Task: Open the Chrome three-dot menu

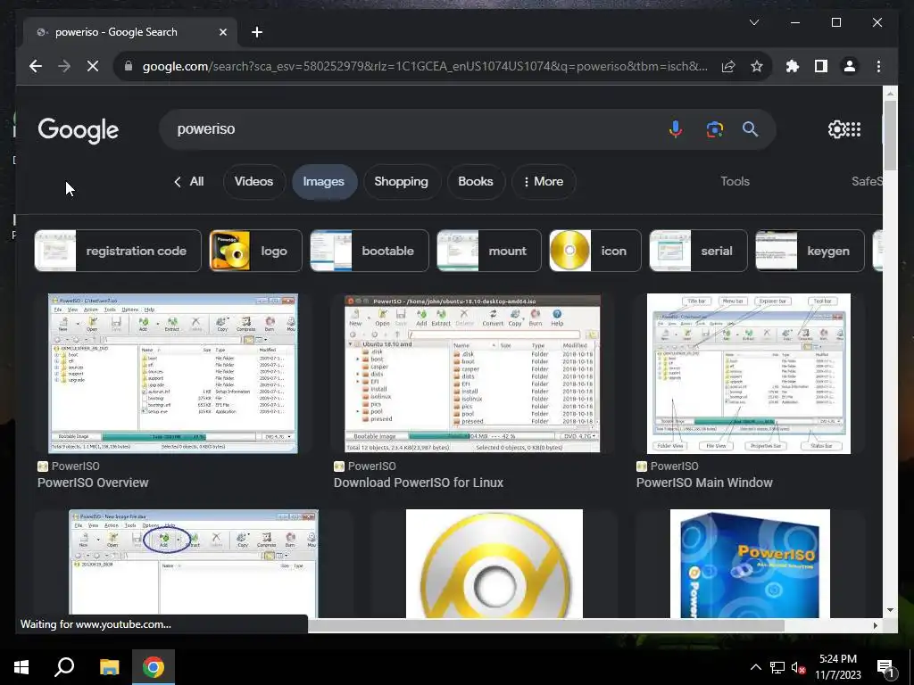Action: click(x=878, y=66)
